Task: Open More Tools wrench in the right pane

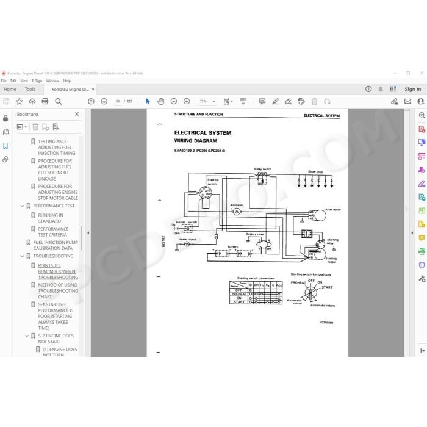Action: (x=422, y=279)
